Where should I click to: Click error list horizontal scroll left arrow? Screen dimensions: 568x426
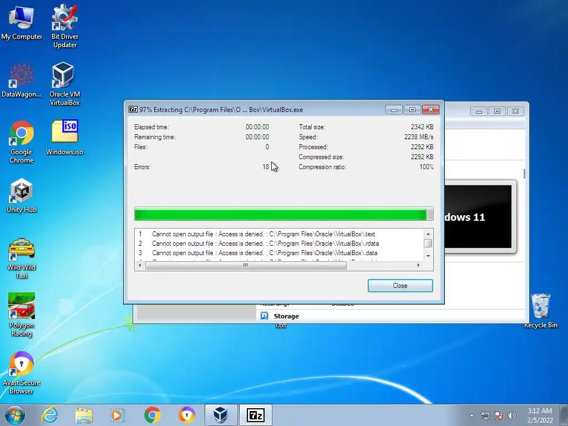pyautogui.click(x=140, y=266)
